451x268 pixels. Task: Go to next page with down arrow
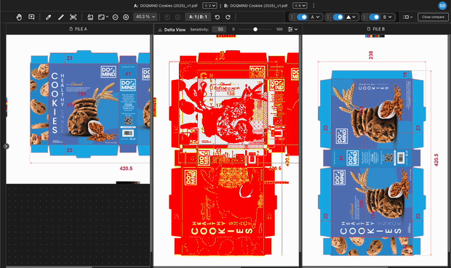(177, 17)
